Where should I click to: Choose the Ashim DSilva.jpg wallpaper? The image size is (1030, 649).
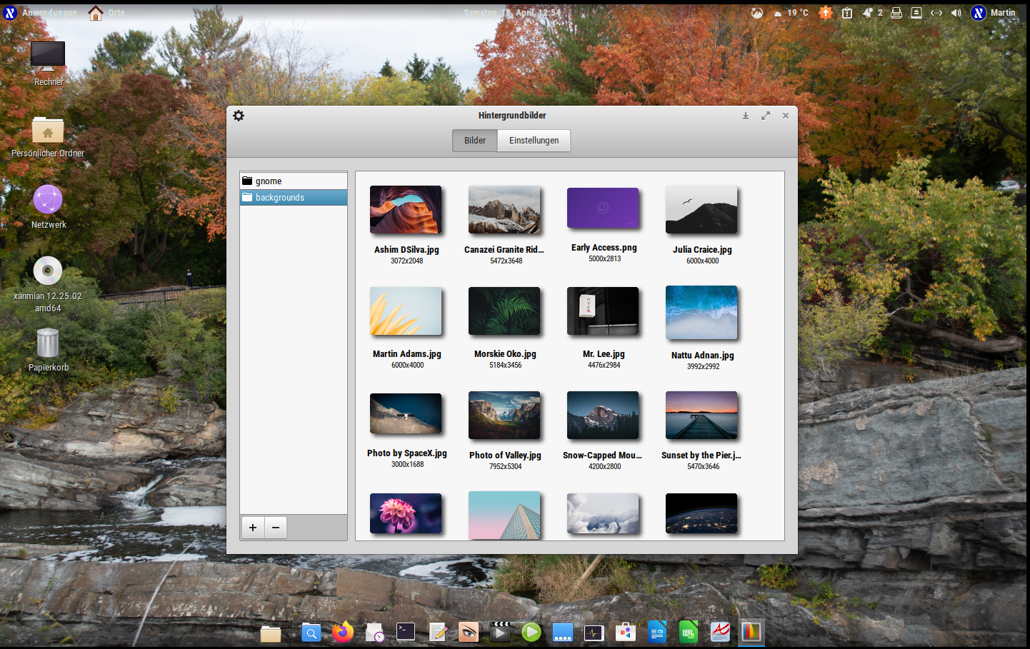point(406,210)
